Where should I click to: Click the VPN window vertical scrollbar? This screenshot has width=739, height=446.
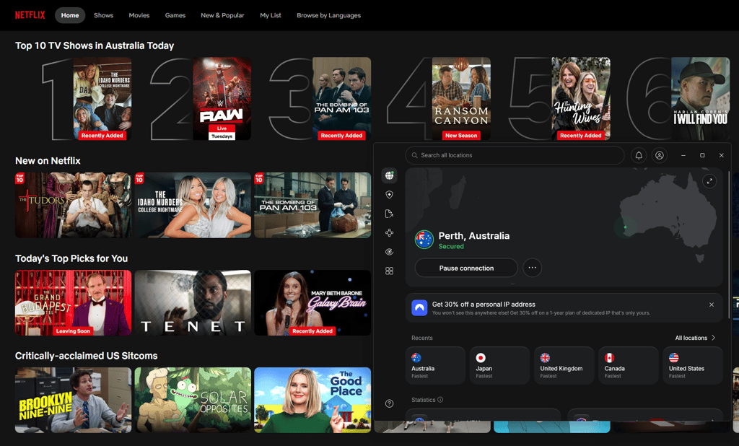[x=729, y=245]
